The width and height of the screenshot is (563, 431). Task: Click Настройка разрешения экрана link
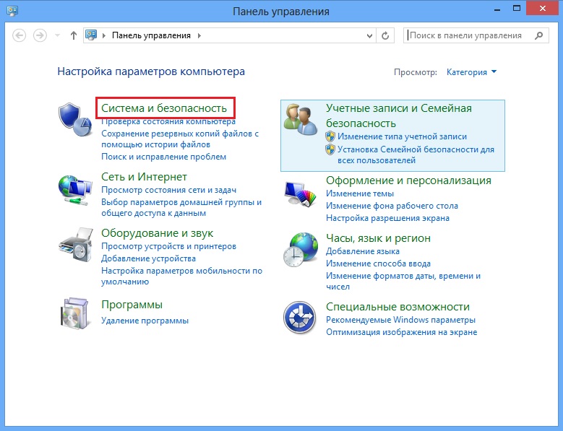point(388,218)
